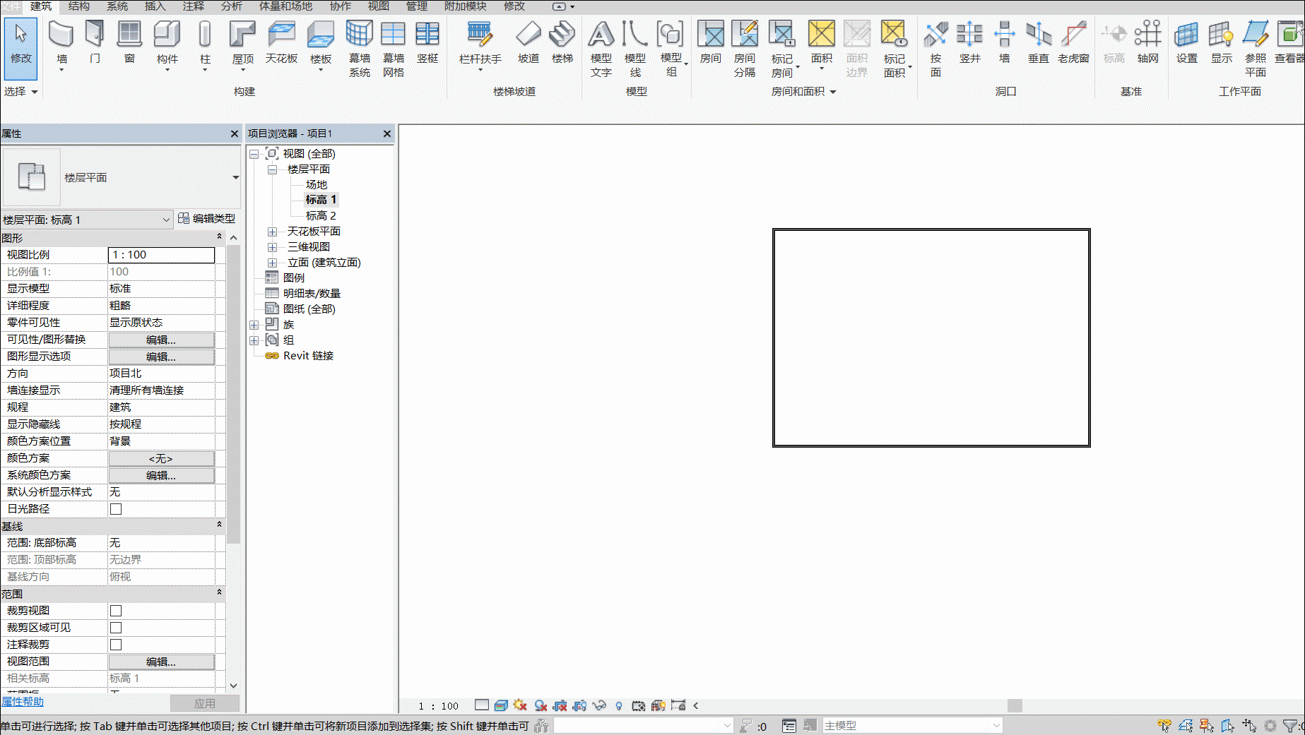Image resolution: width=1305 pixels, height=735 pixels.
Task: Open the 结构 ribbon tab
Action: point(79,6)
